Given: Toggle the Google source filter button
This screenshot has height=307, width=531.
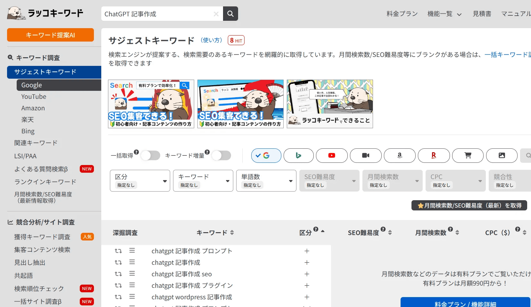Looking at the screenshot, I should [x=266, y=155].
